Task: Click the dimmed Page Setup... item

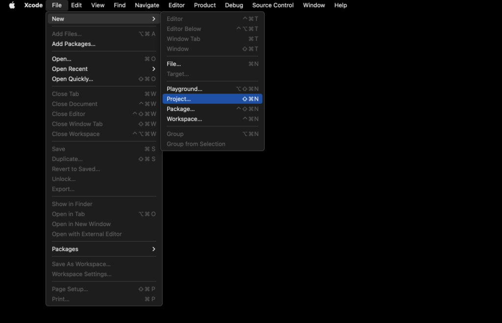Action: (104, 289)
